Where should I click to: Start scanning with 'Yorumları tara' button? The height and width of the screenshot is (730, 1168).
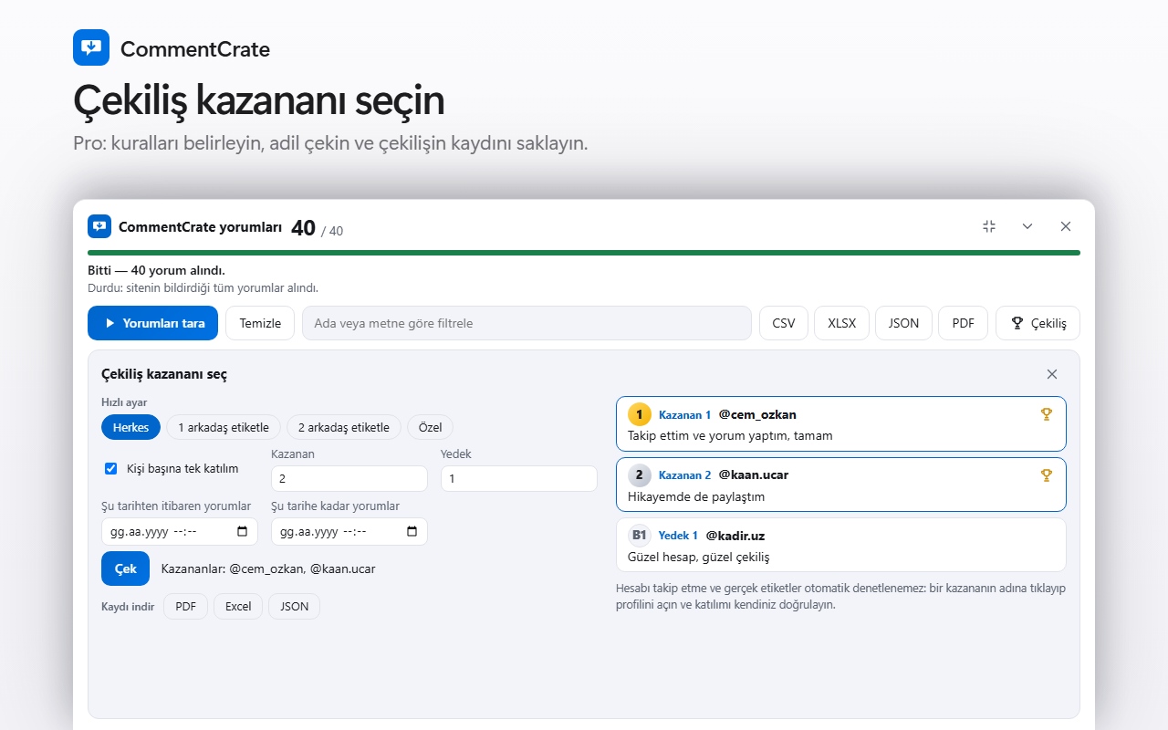coord(152,323)
